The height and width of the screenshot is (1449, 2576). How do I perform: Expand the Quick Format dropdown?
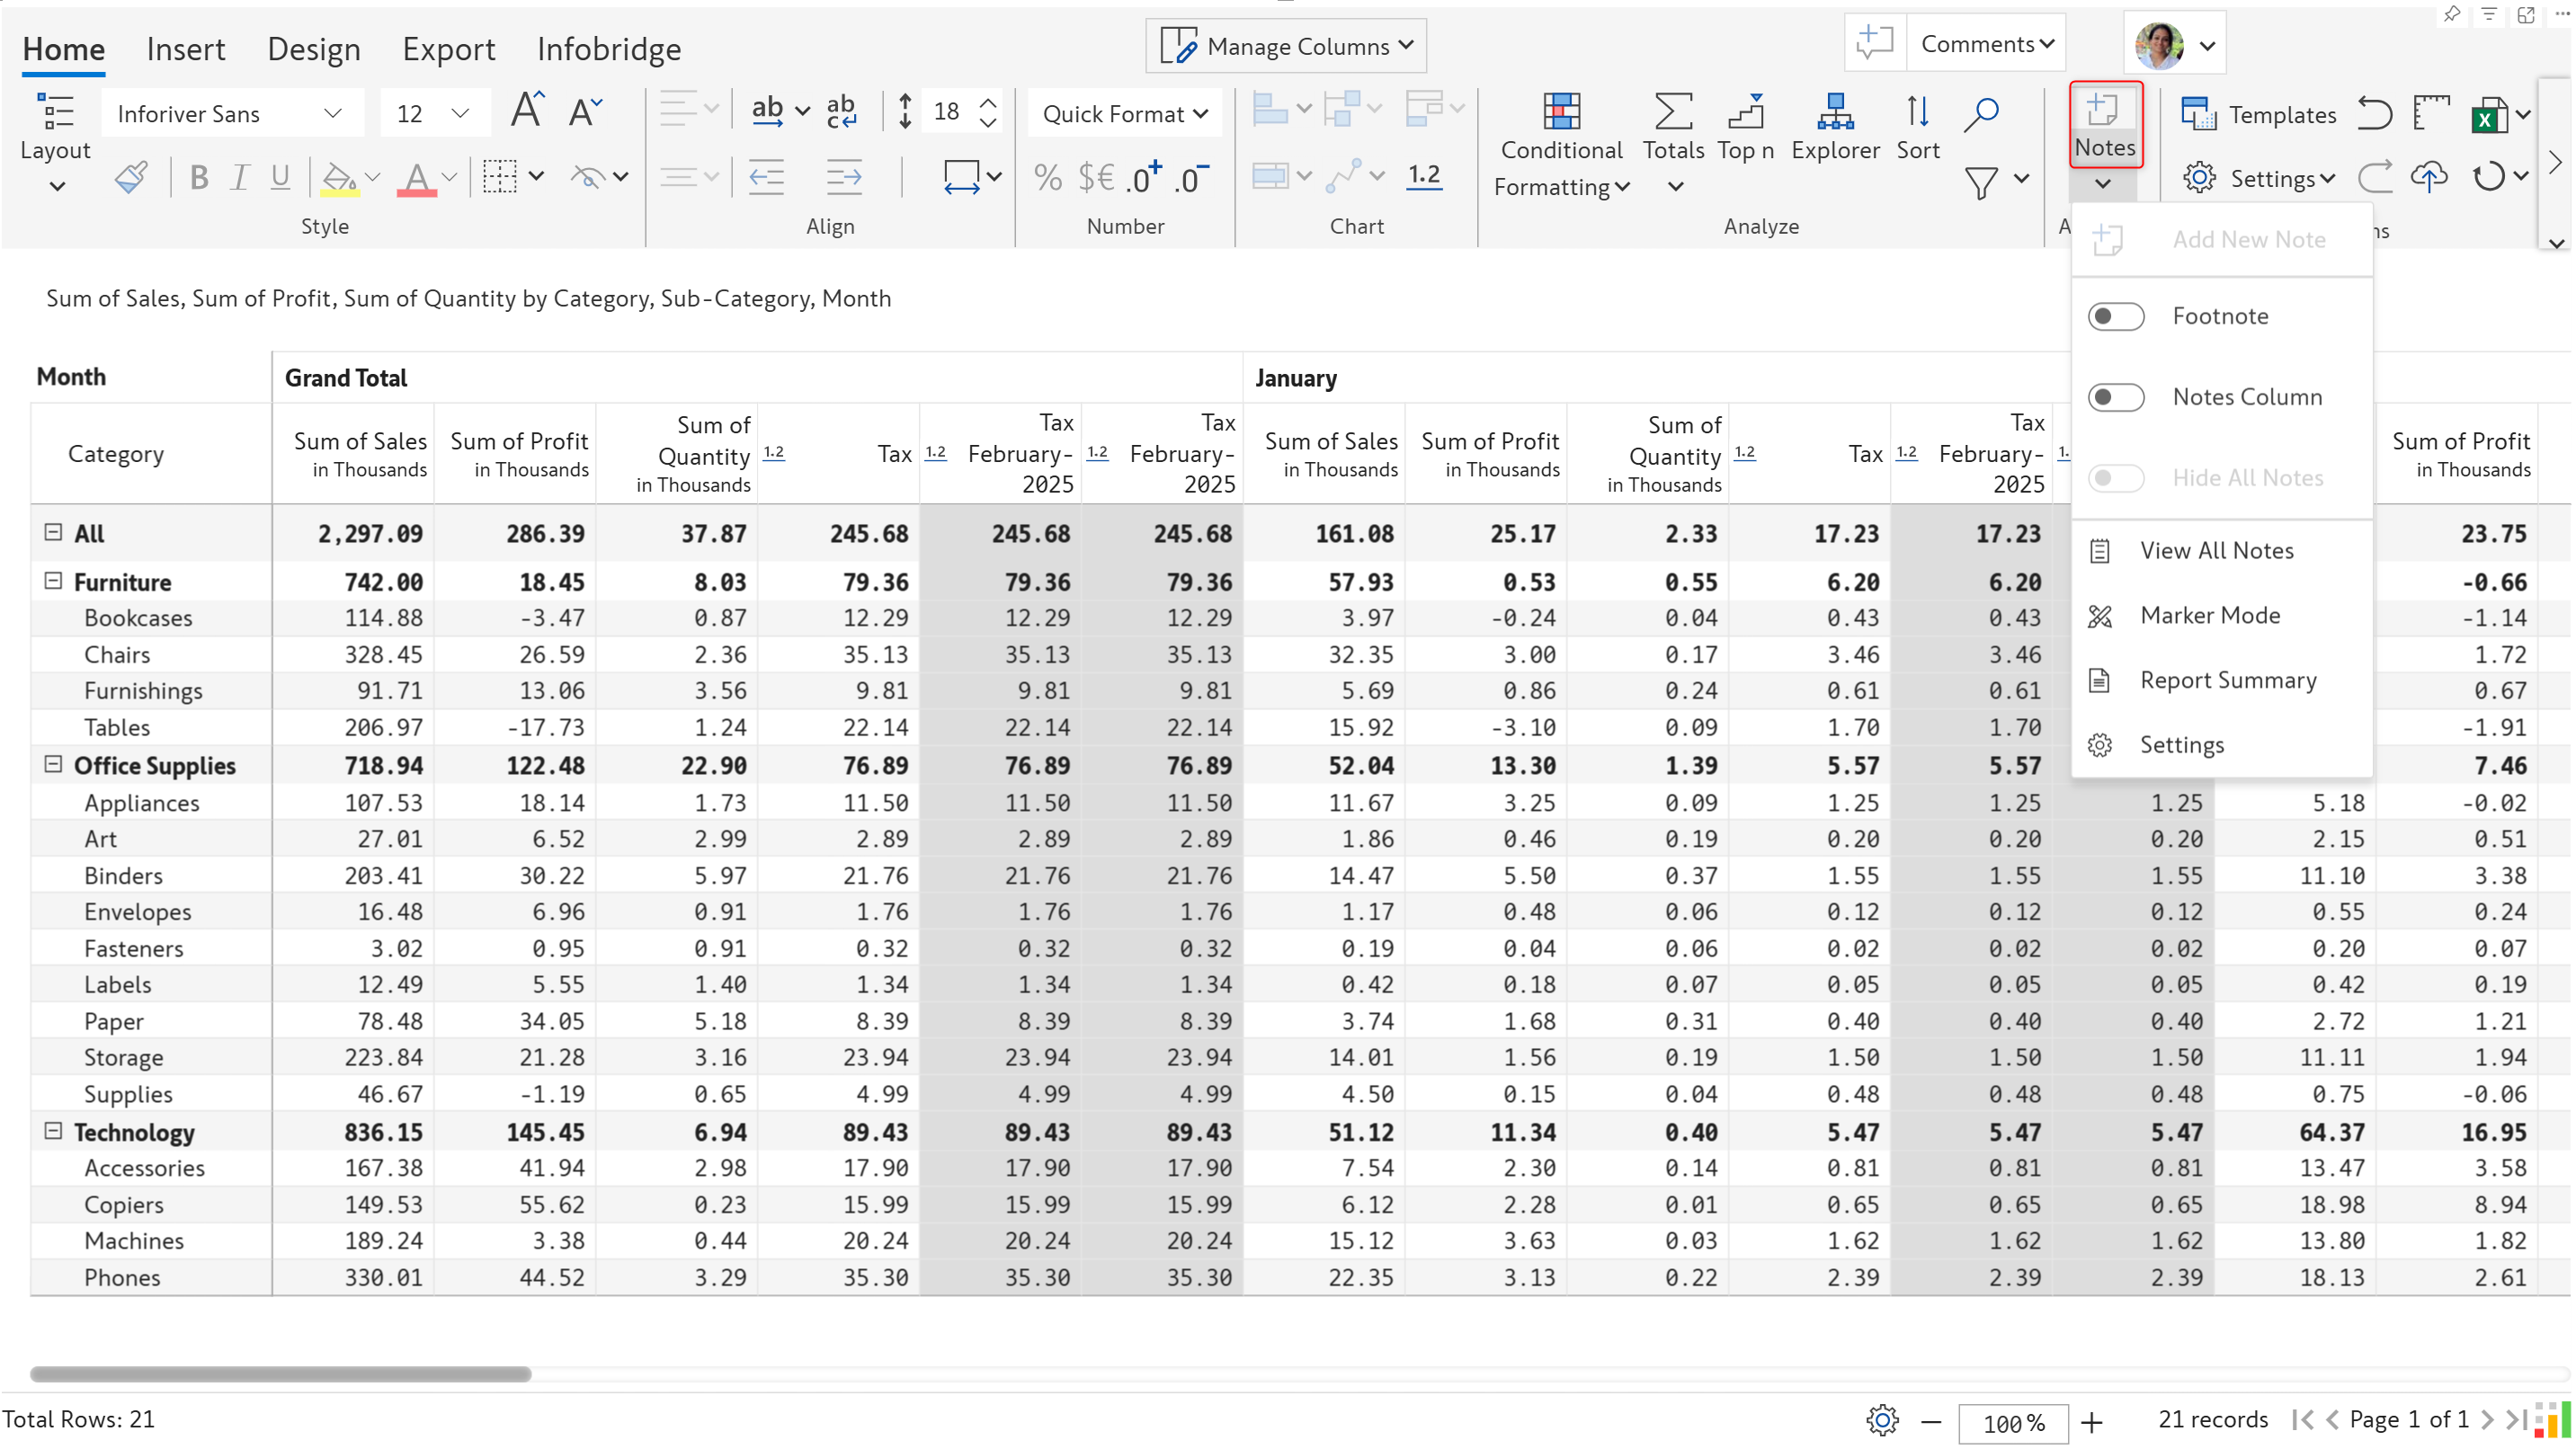point(1124,114)
